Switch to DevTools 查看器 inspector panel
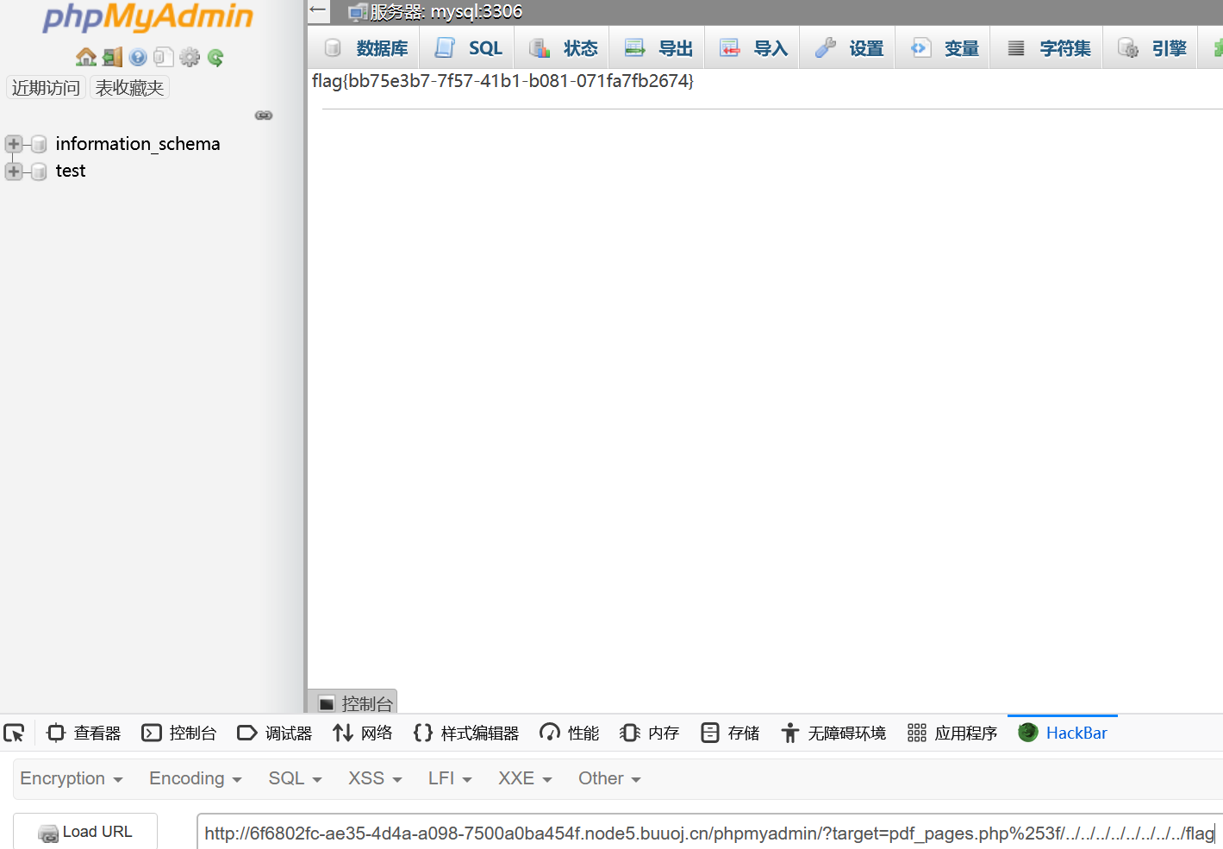The height and width of the screenshot is (849, 1223). [84, 733]
